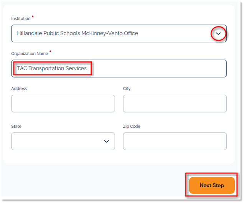Image resolution: width=244 pixels, height=203 pixels.
Task: Click the State dropdown arrow
Action: (107, 141)
